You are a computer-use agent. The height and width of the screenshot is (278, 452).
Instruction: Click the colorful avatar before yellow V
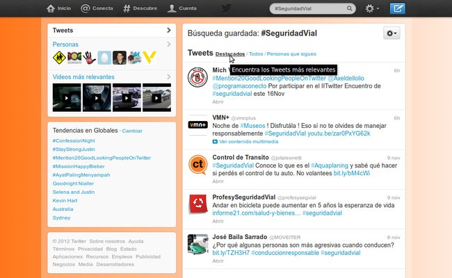click(134, 58)
